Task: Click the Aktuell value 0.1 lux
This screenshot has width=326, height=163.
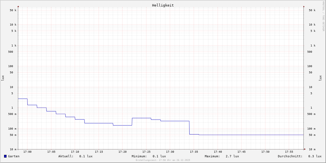Action: (x=86, y=156)
